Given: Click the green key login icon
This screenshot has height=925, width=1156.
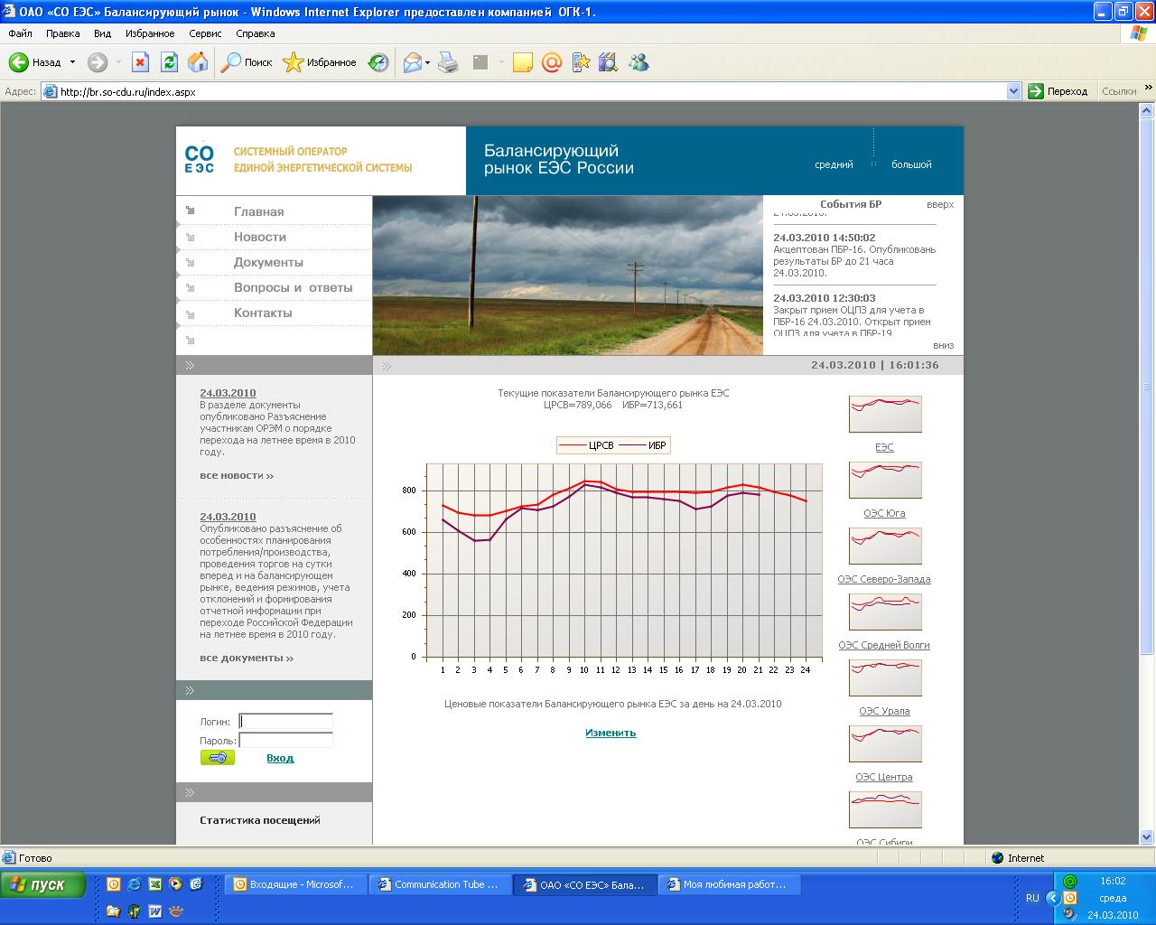Looking at the screenshot, I should (x=218, y=758).
